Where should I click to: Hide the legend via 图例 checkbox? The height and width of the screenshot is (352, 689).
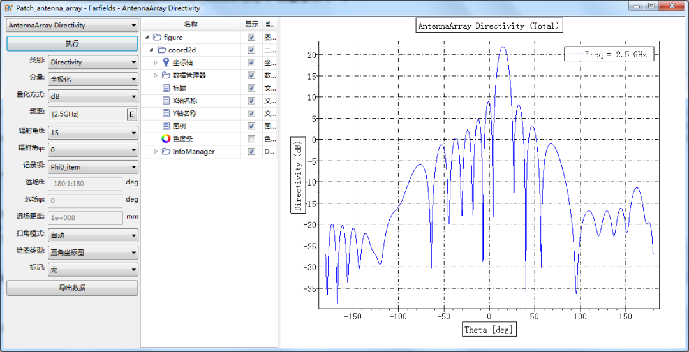(251, 126)
